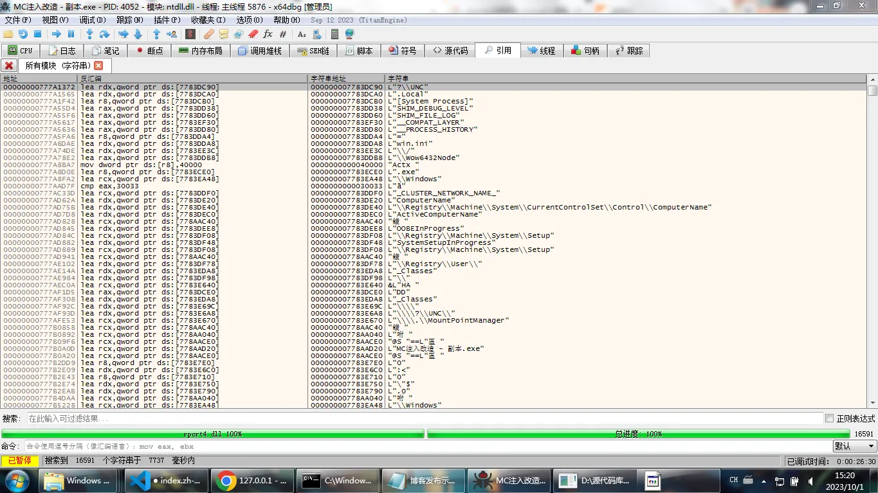Open the Patches bandage icon
This screenshot has height=493, width=878.
point(208,34)
